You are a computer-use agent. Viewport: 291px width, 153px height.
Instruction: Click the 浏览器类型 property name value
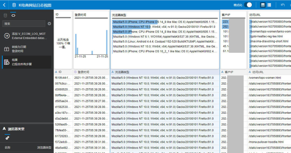44,147
